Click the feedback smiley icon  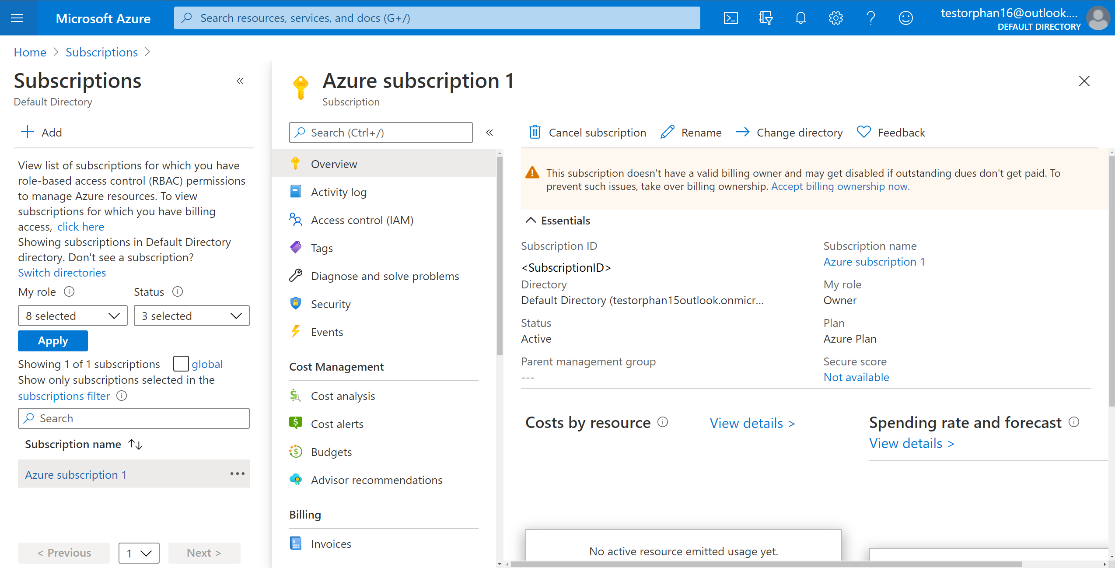(905, 18)
